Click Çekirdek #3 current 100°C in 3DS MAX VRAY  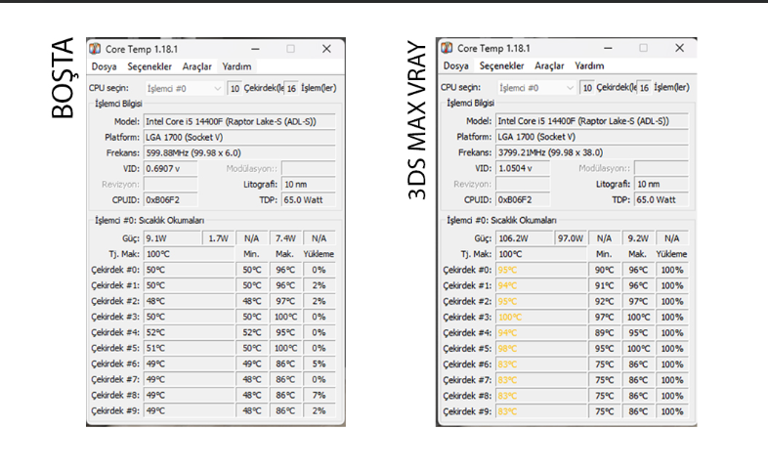pyautogui.click(x=541, y=317)
